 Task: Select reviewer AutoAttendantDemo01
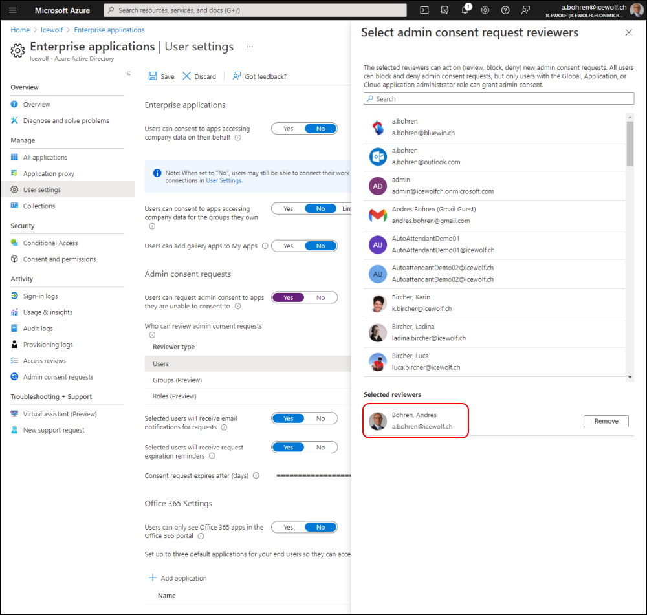494,244
